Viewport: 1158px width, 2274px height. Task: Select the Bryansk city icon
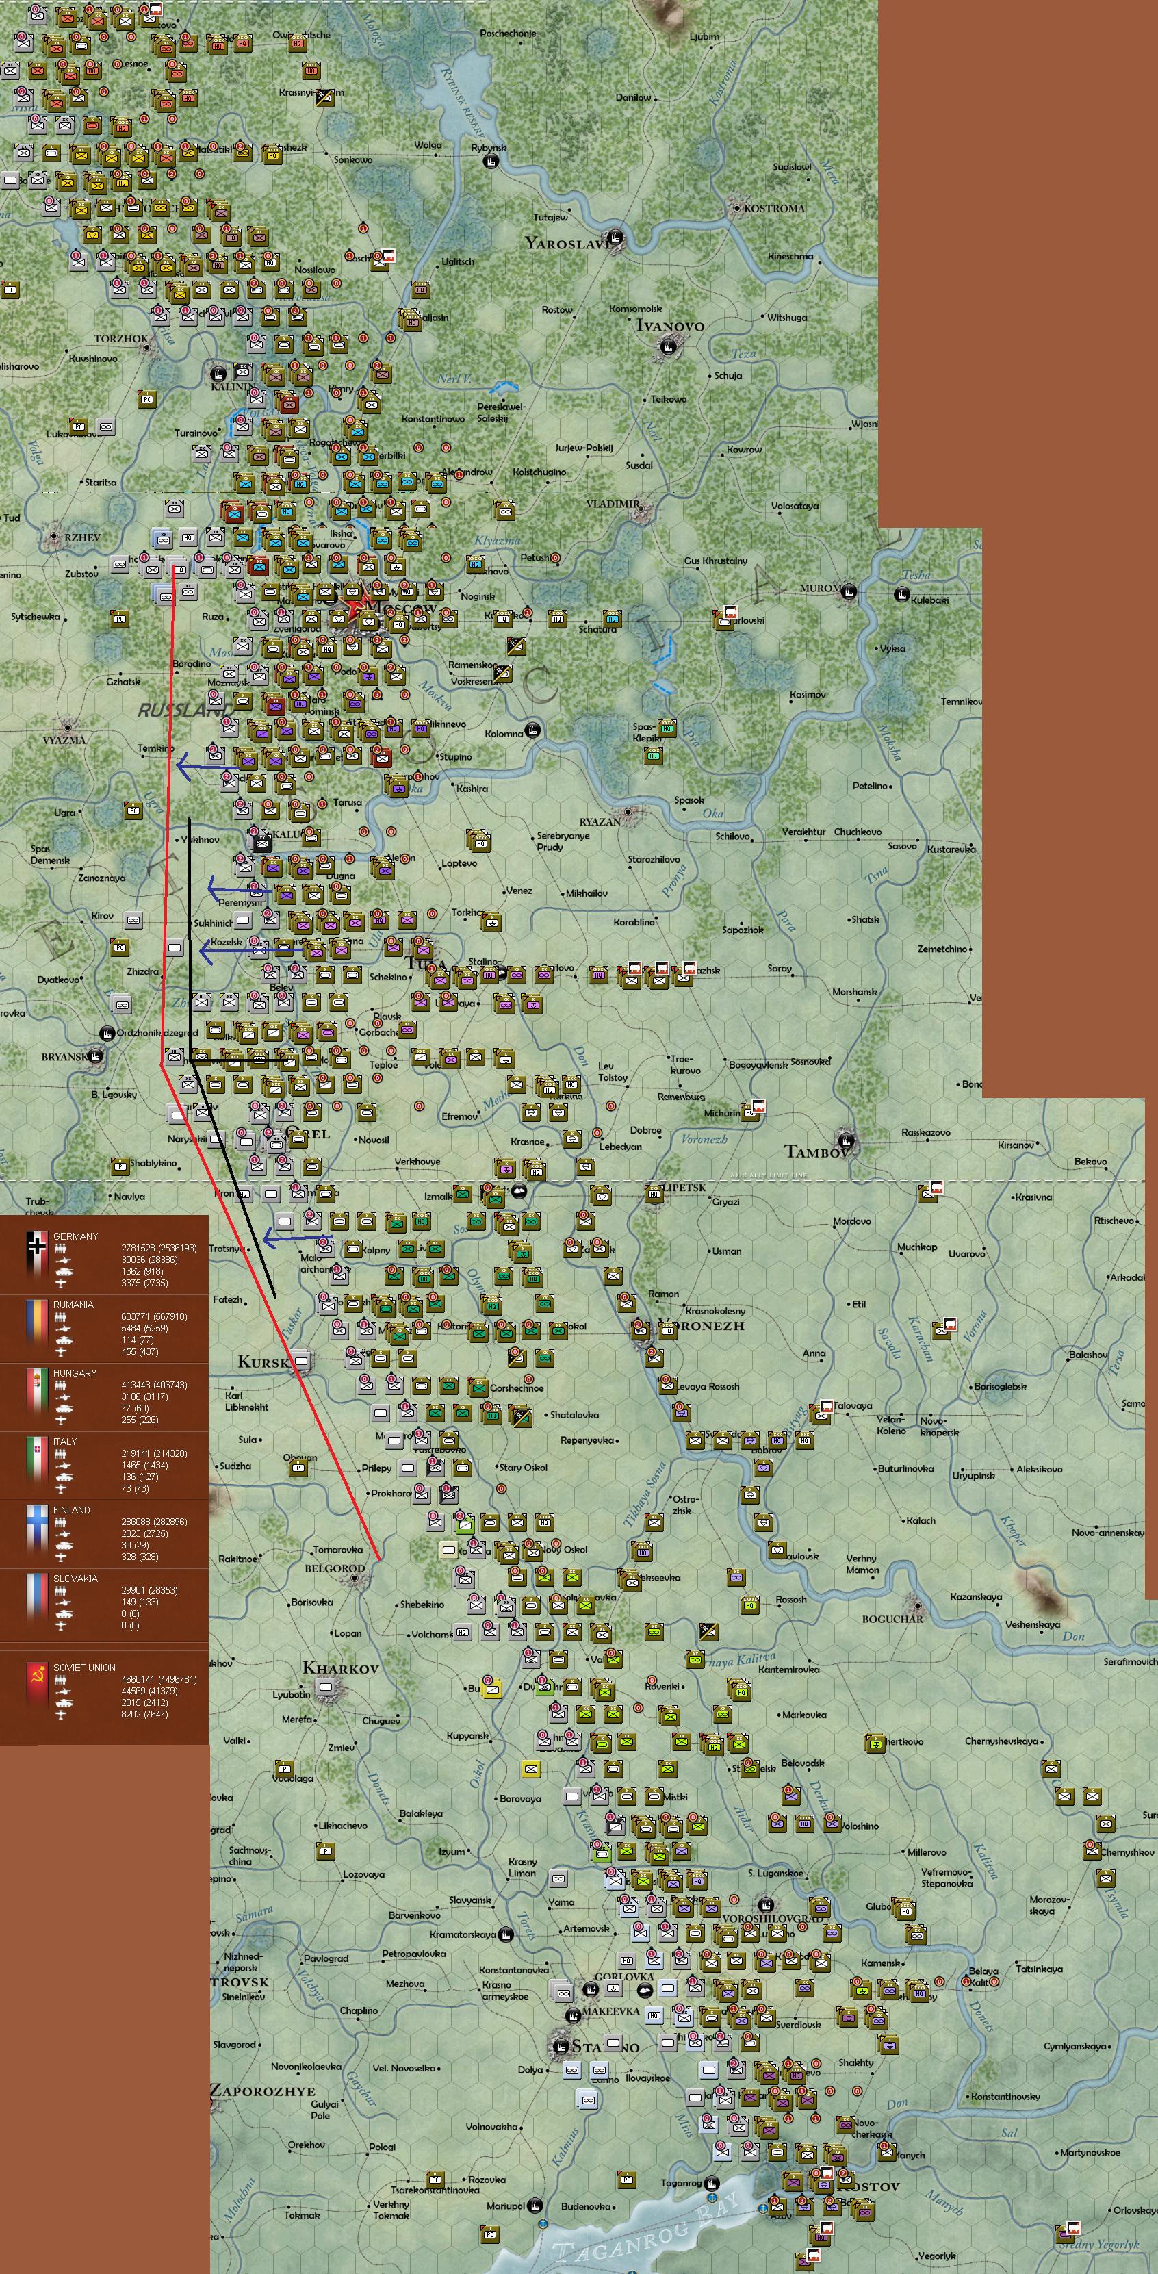[x=95, y=1055]
